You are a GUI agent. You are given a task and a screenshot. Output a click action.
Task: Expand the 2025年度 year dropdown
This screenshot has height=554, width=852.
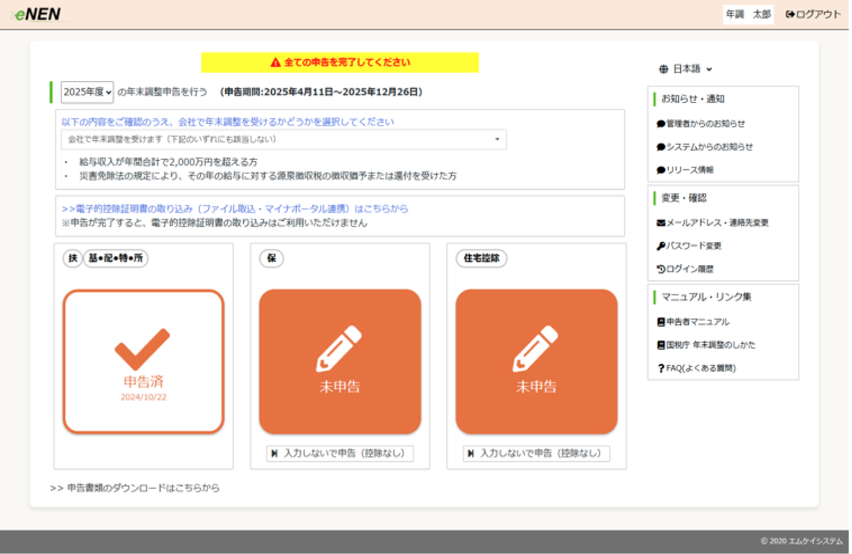pyautogui.click(x=87, y=92)
